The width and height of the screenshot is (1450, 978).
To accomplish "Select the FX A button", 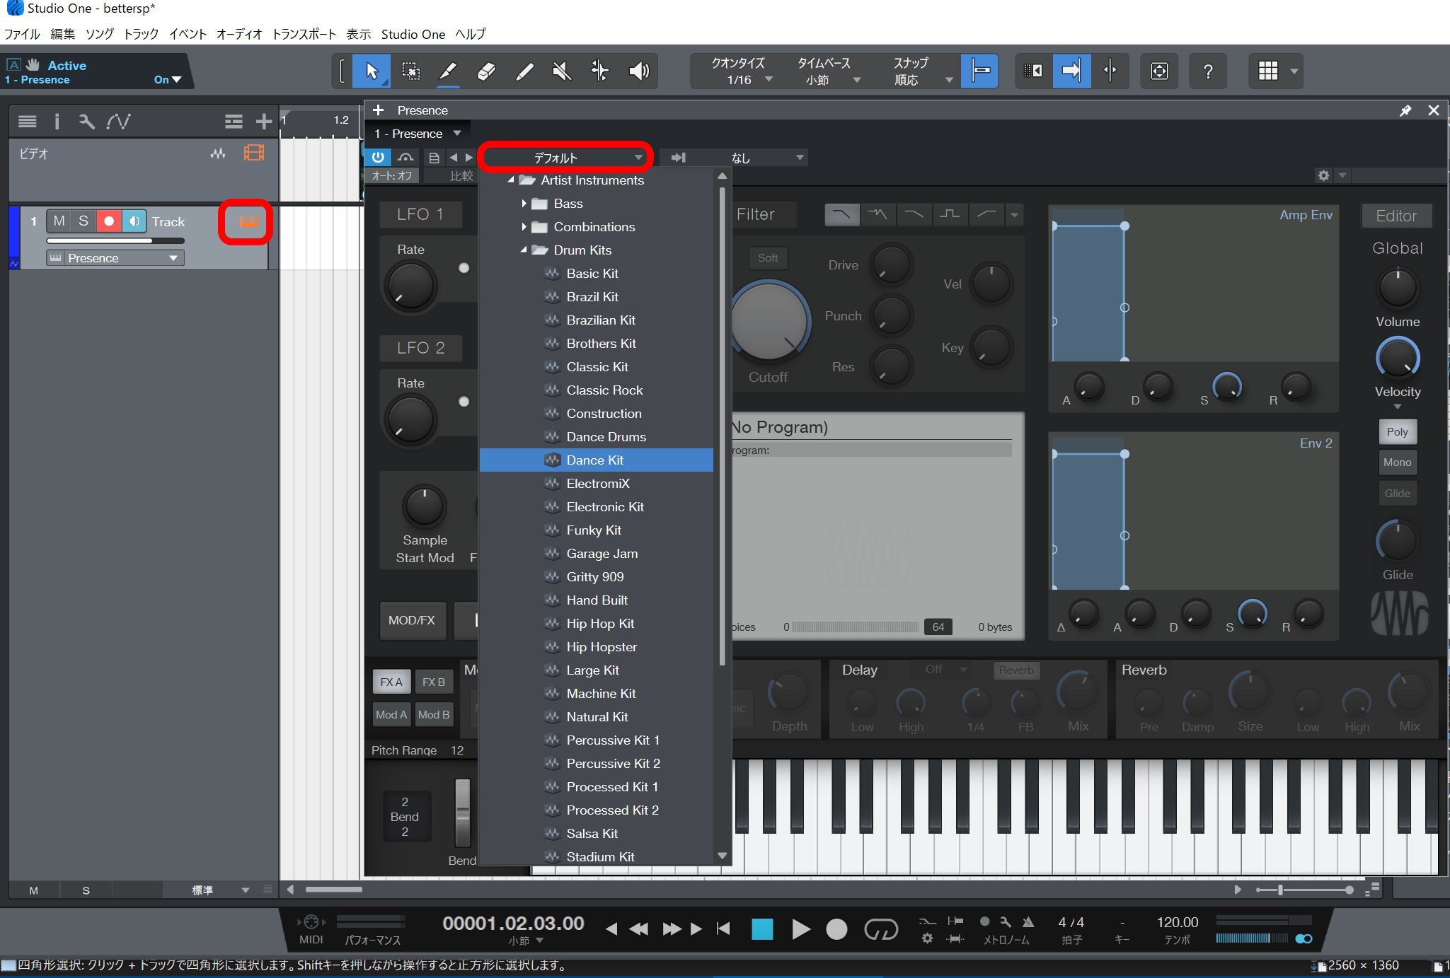I will click(x=391, y=682).
